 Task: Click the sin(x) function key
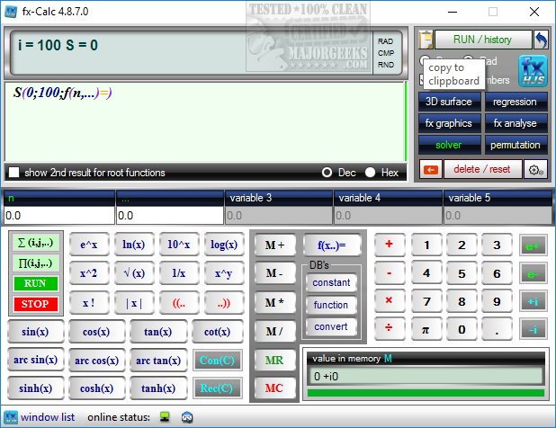(35, 332)
